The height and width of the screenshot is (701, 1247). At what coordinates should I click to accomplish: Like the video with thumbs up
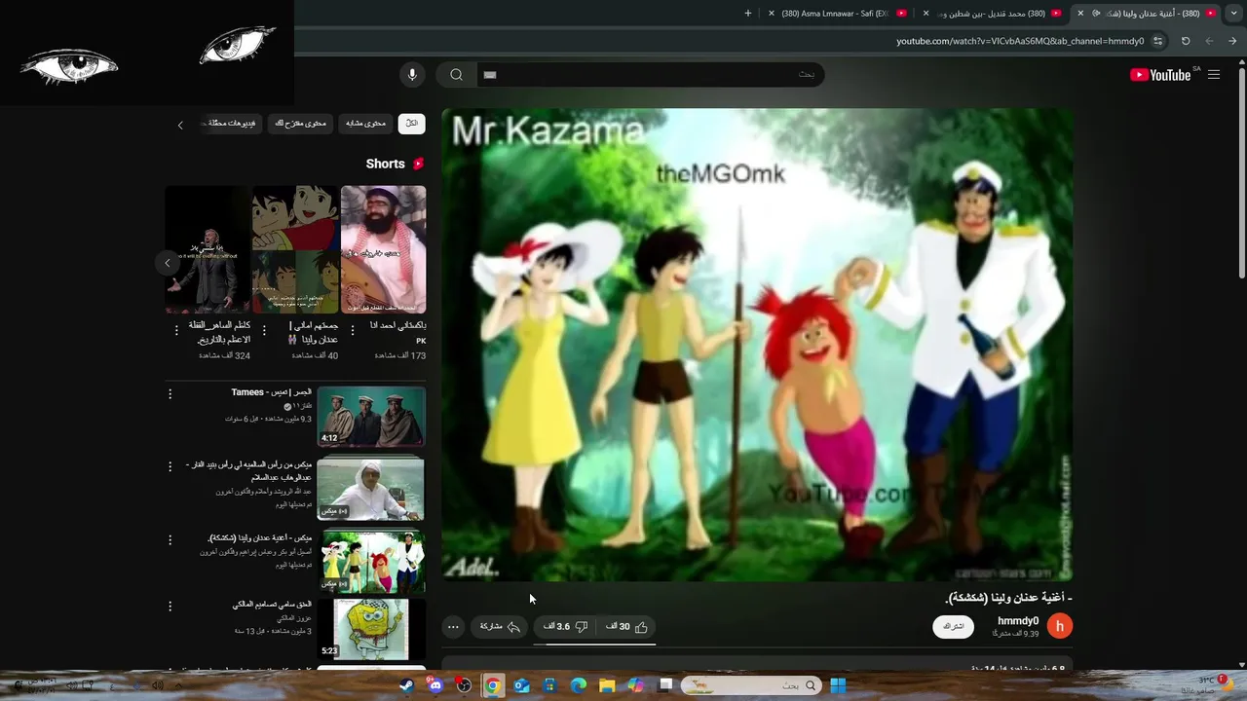pyautogui.click(x=626, y=627)
